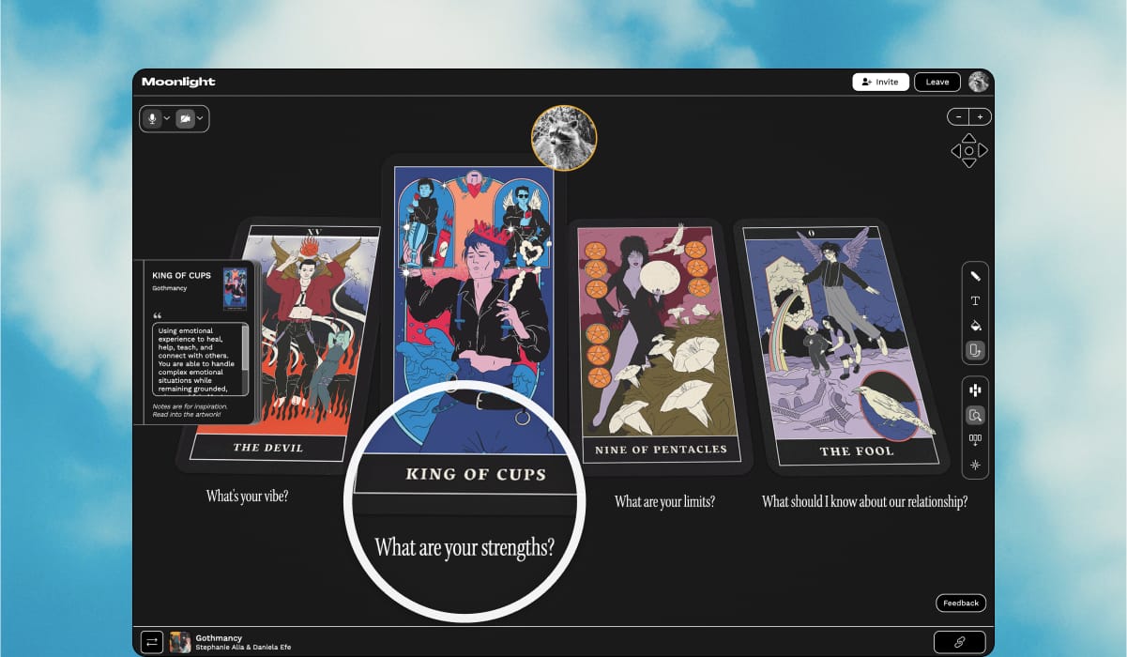The height and width of the screenshot is (657, 1127).
Task: Click the "What are your limits?" prompt
Action: (664, 501)
